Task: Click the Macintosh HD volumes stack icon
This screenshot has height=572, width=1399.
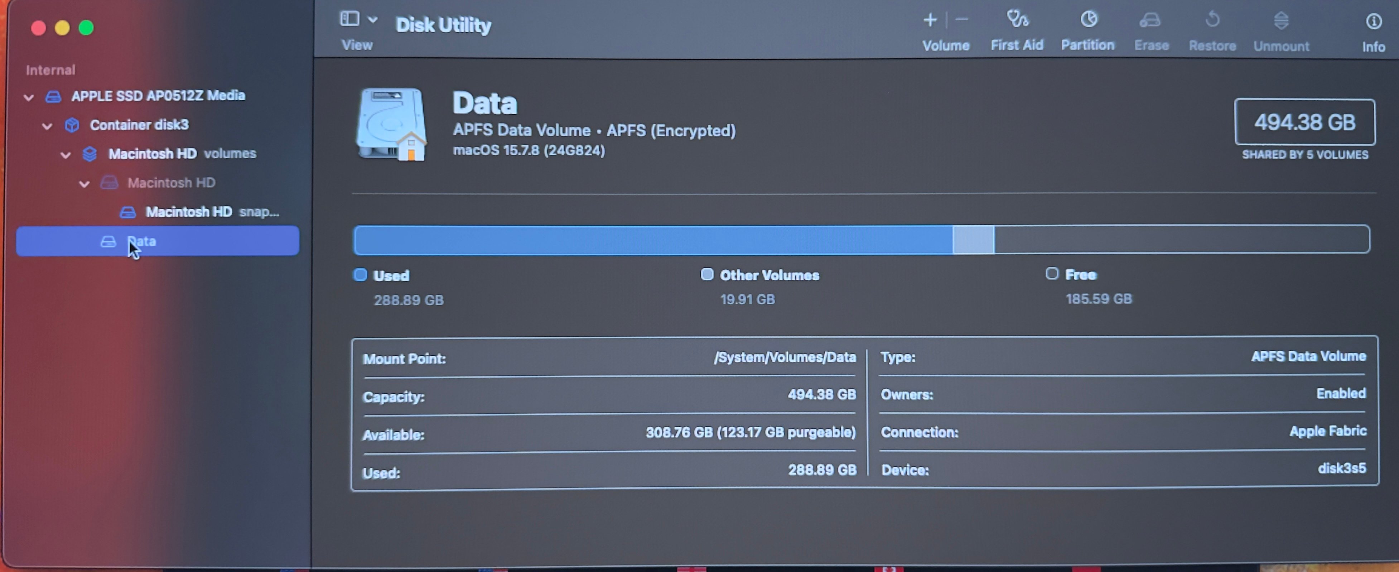Action: [x=90, y=154]
